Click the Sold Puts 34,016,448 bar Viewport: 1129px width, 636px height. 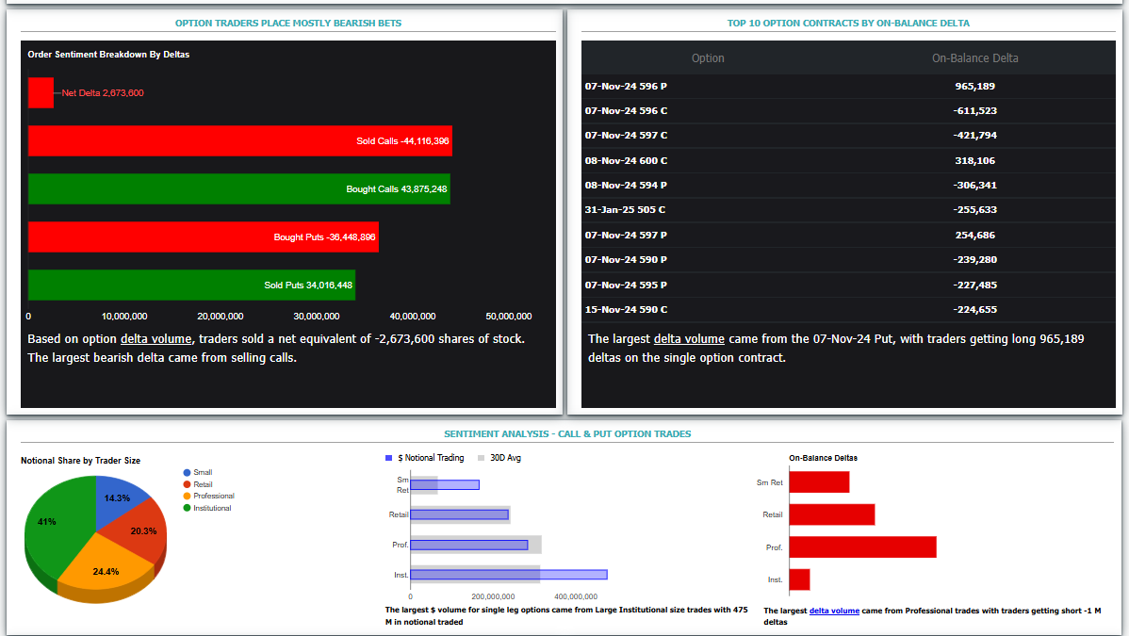point(191,285)
